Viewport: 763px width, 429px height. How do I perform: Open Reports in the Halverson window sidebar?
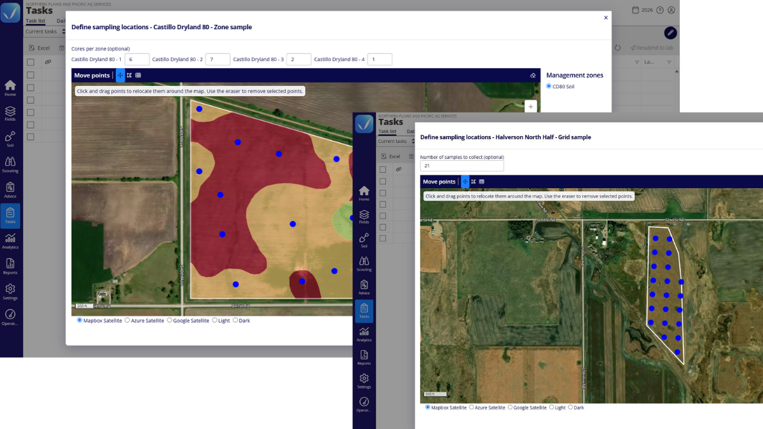[364, 358]
